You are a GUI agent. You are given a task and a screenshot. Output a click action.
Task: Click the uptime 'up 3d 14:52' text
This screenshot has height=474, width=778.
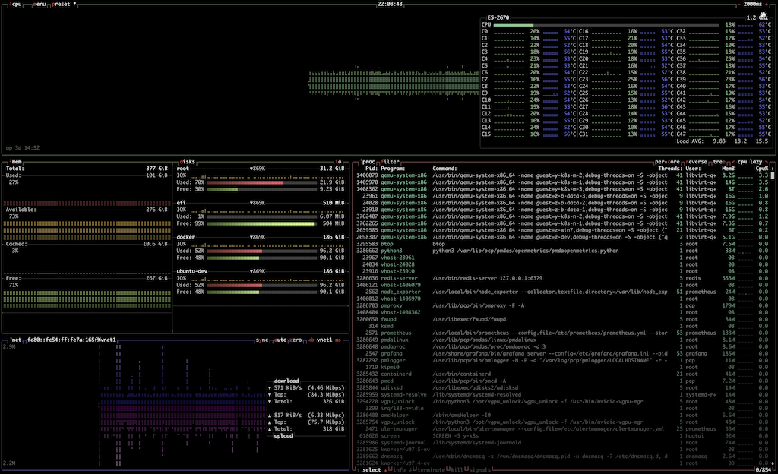pos(23,148)
